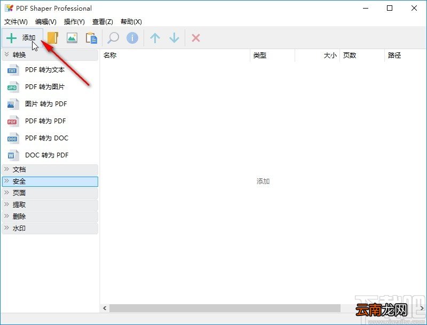Click the move up arrow icon
The height and width of the screenshot is (325, 427).
tap(155, 38)
